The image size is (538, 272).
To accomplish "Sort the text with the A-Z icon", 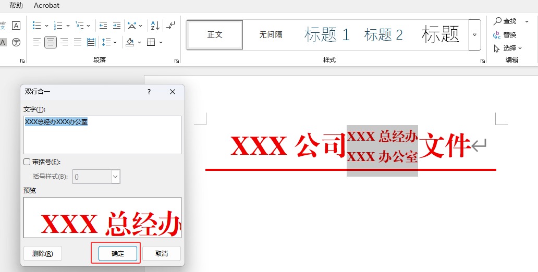I will 155,26.
